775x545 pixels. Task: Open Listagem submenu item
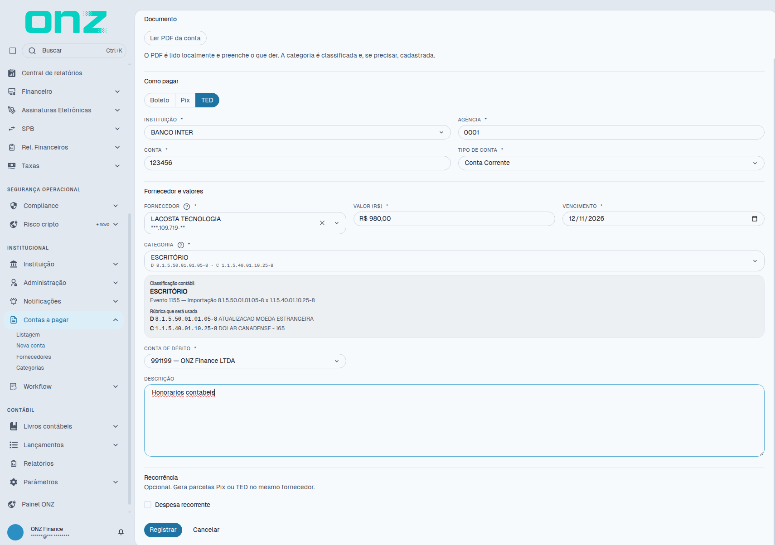point(28,335)
